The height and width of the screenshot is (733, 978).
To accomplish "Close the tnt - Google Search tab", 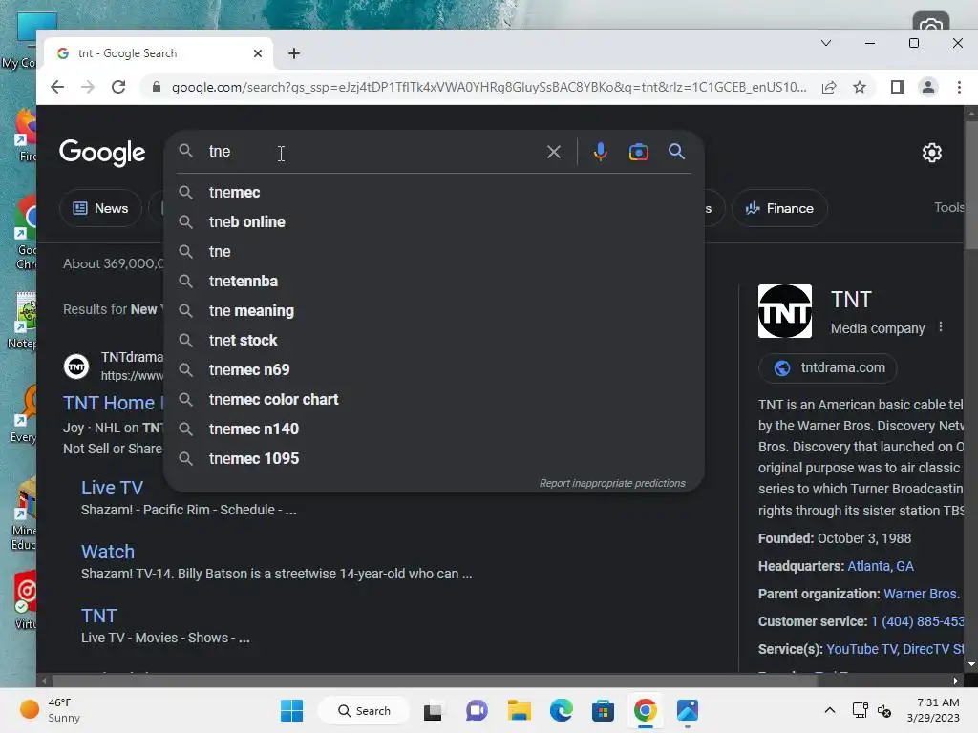I will [x=258, y=53].
